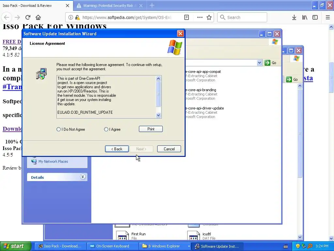Screen dimensions: 334x251
Task: Click security shield tray icon
Action: tap(298, 246)
